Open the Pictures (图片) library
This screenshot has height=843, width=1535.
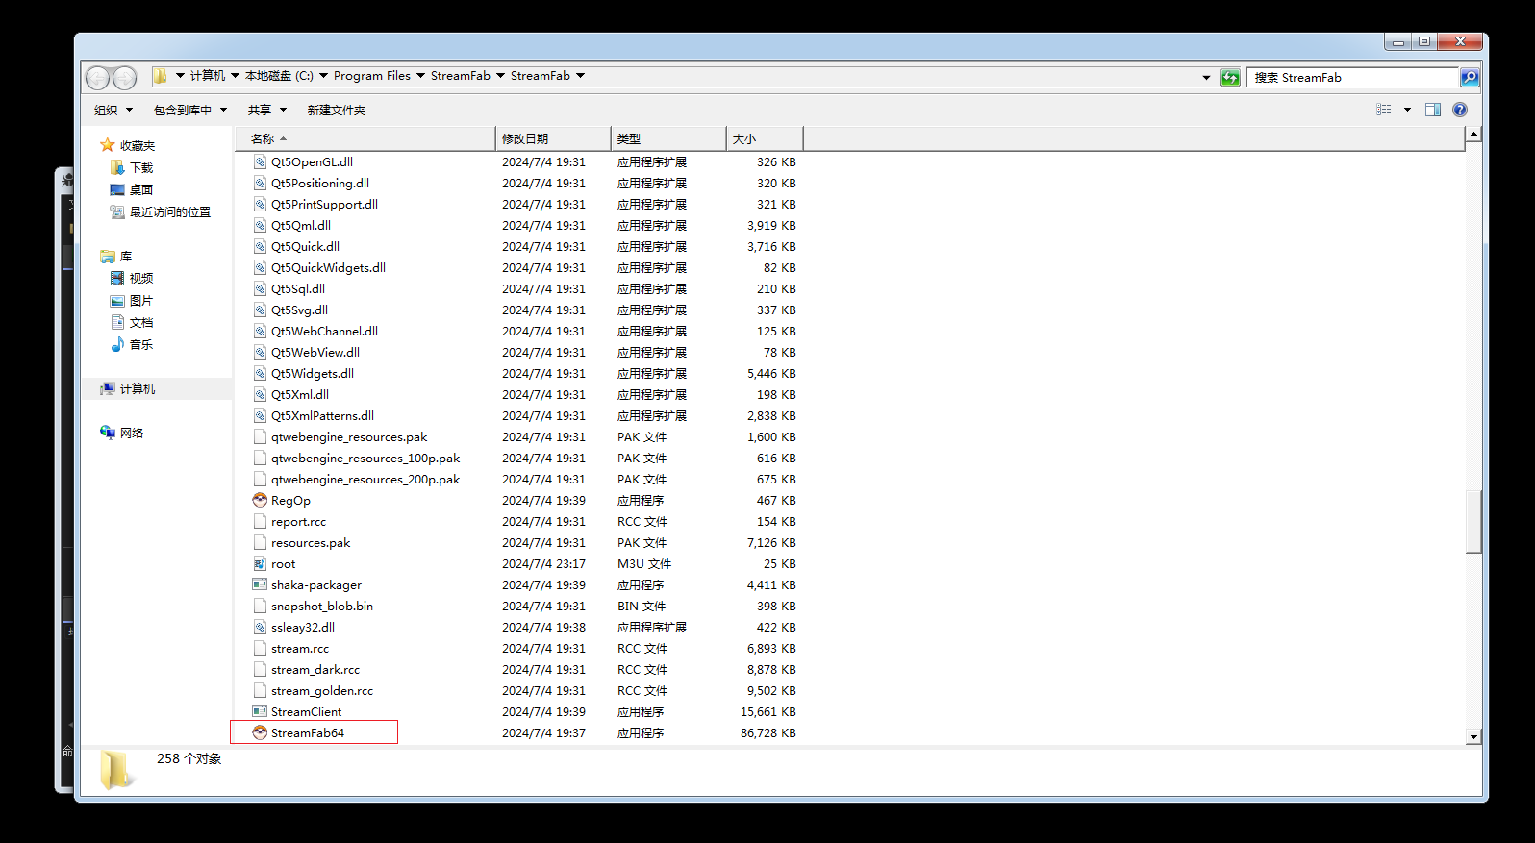click(x=132, y=300)
